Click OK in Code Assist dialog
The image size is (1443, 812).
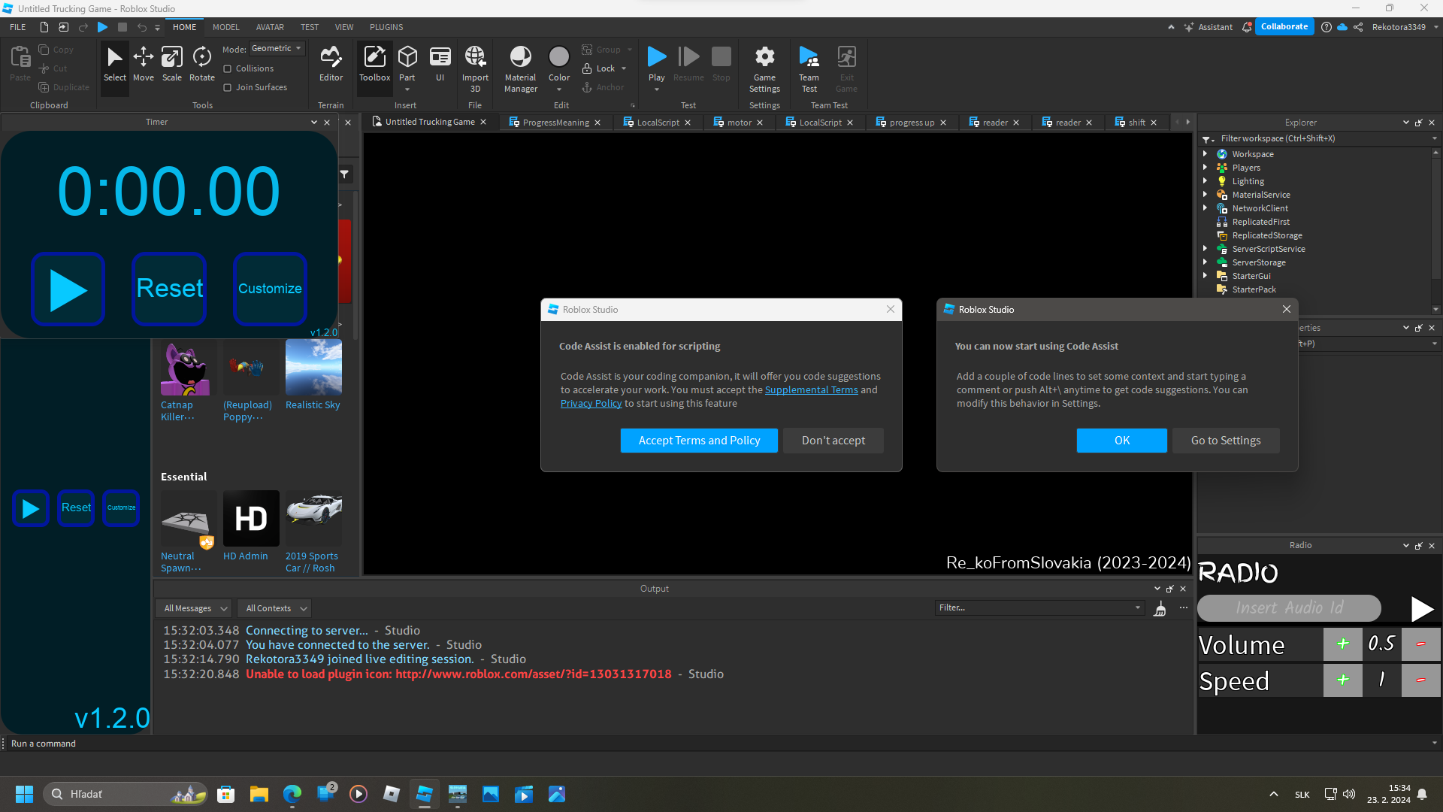[1121, 441]
